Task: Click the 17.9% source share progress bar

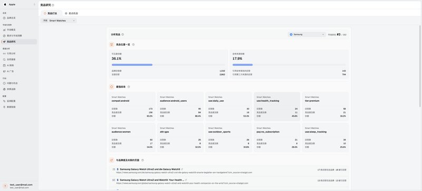Action: (289, 65)
